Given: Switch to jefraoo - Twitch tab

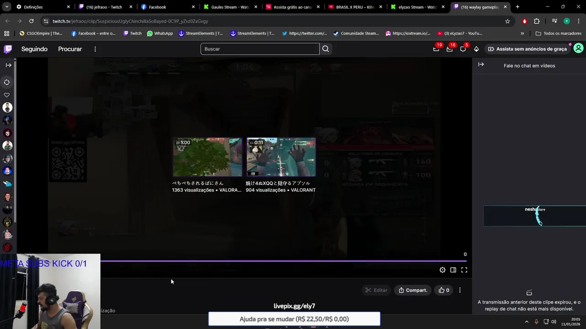Looking at the screenshot, I should pos(104,7).
